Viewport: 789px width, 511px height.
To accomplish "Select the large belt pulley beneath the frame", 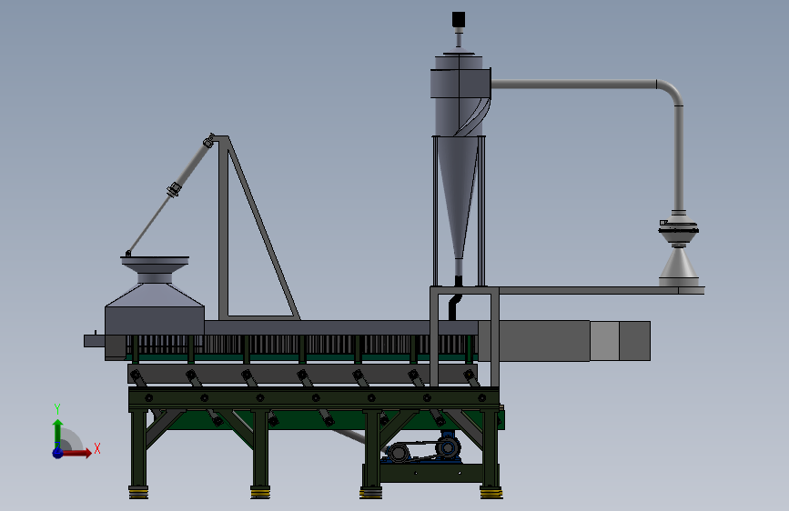I will [398, 452].
